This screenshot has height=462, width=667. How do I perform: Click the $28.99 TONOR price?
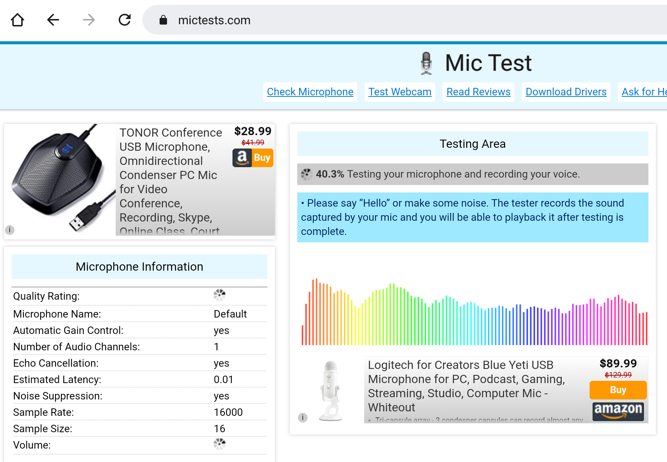coord(253,131)
